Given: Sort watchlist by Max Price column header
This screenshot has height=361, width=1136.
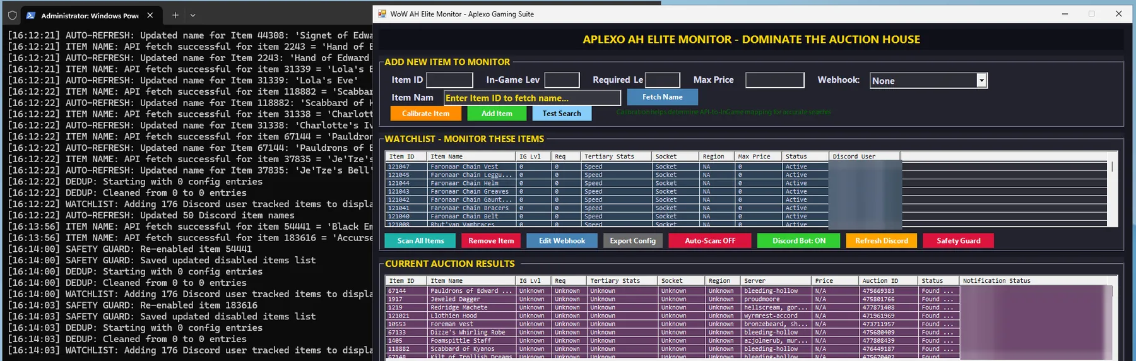Looking at the screenshot, I should pyautogui.click(x=758, y=157).
